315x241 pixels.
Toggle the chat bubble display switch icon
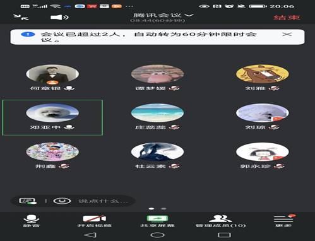[x=28, y=201]
